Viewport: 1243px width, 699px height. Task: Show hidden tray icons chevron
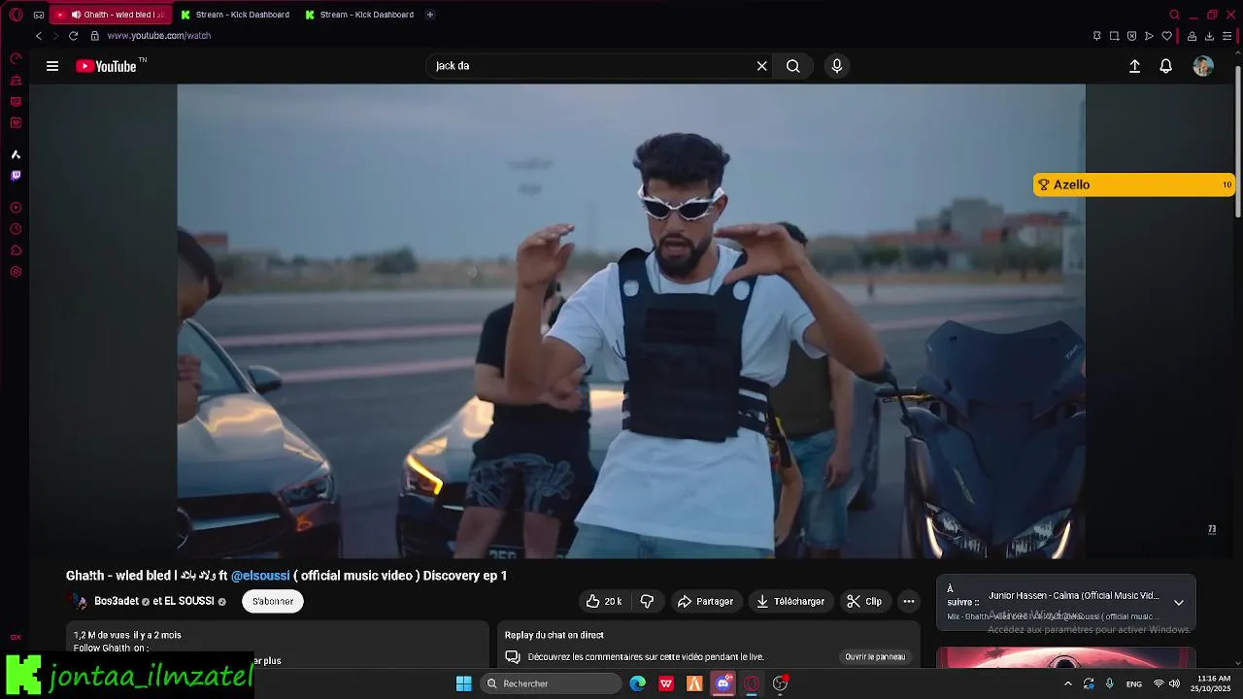(1068, 683)
